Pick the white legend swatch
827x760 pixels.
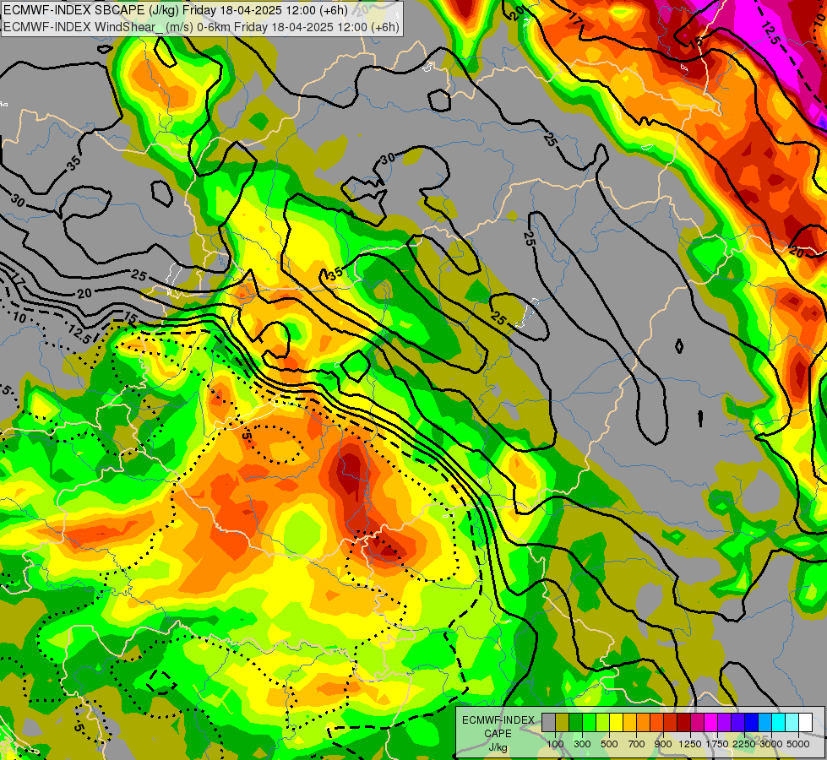click(x=805, y=723)
